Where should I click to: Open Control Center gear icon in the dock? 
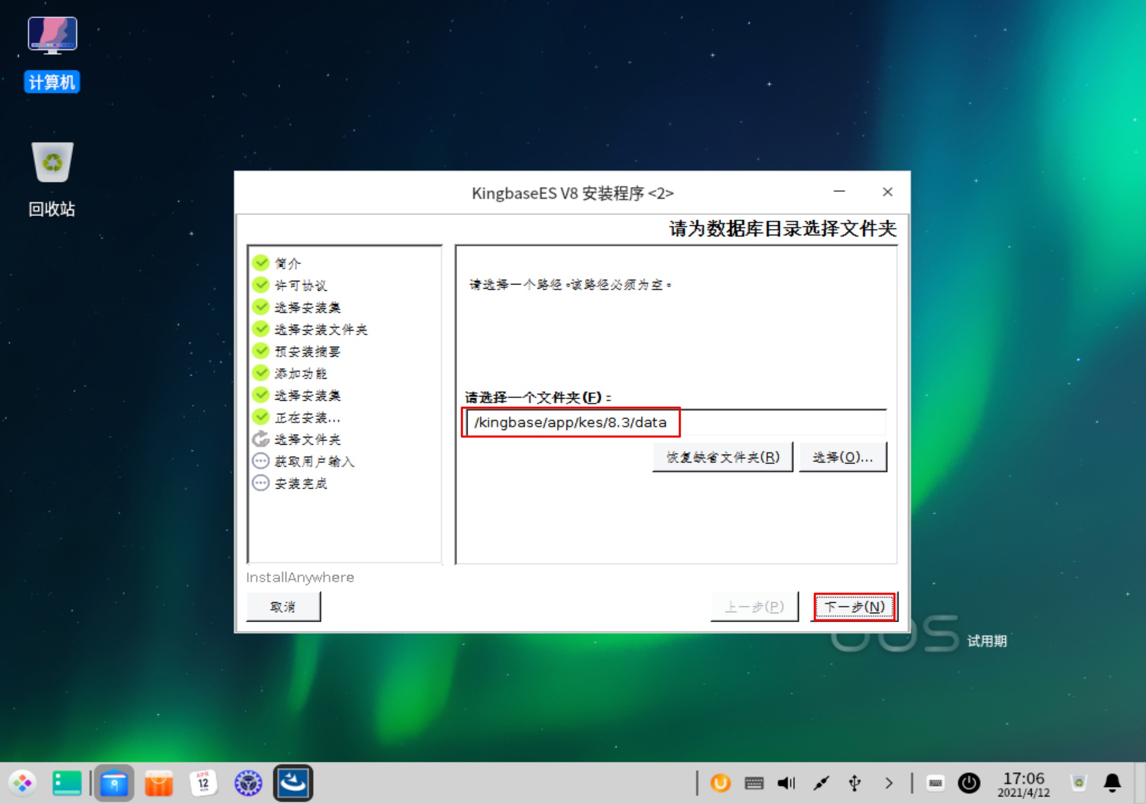point(248,783)
